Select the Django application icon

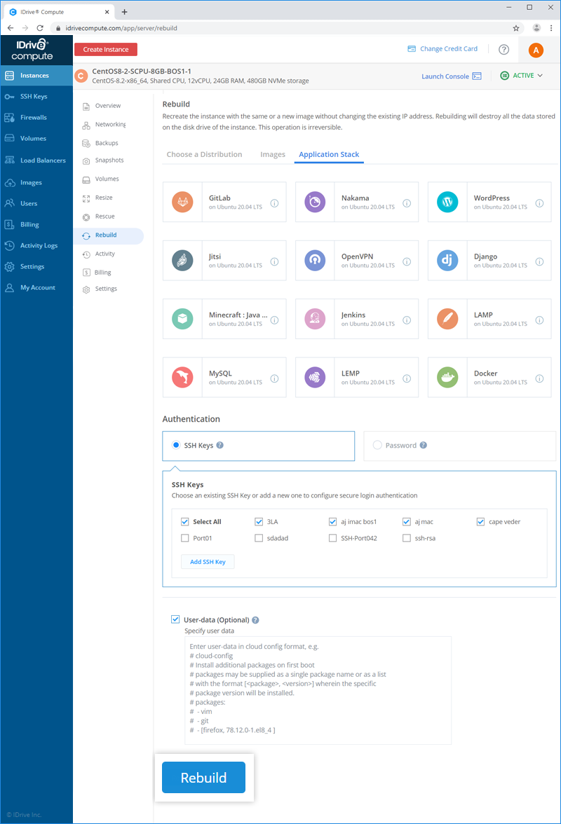[x=447, y=260]
